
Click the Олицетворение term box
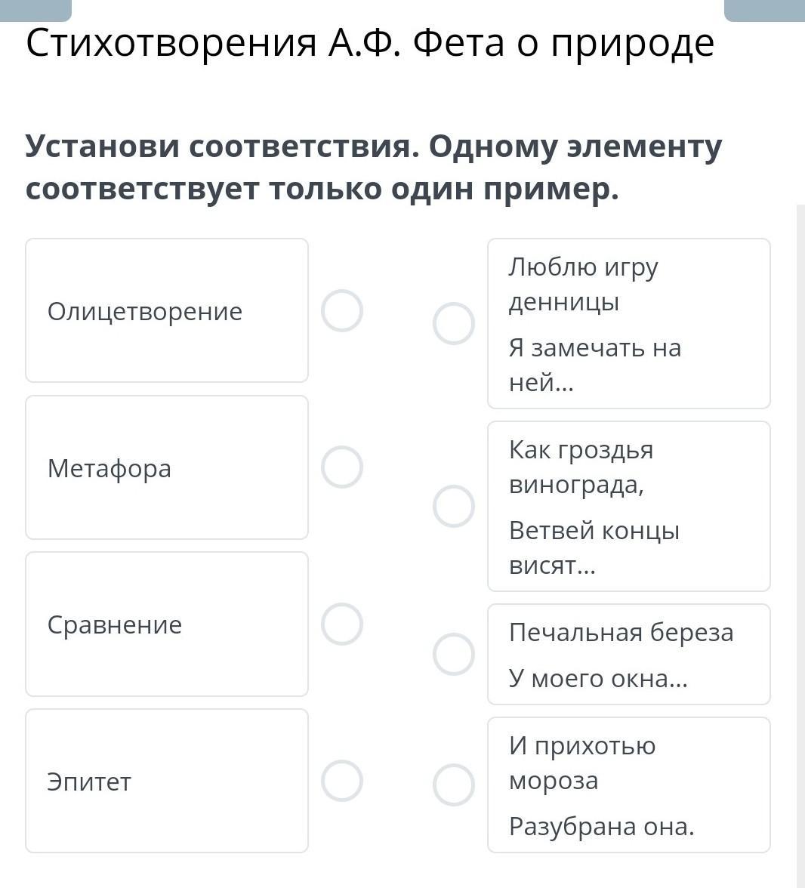tap(167, 310)
